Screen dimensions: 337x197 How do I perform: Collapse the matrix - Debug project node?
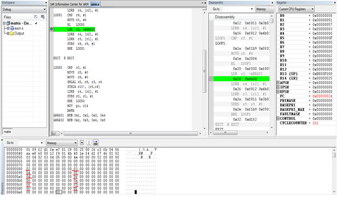tap(4, 23)
